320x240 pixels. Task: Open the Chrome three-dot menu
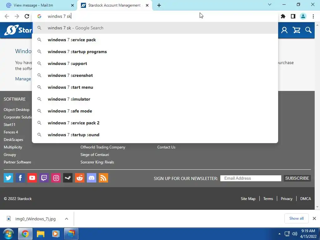coord(313,16)
